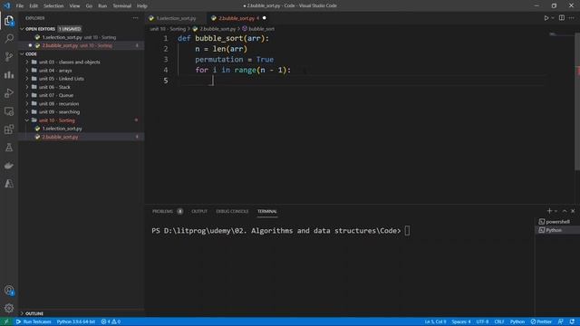580x326 pixels.
Task: Open errors and warnings count in status bar
Action: pos(111,321)
